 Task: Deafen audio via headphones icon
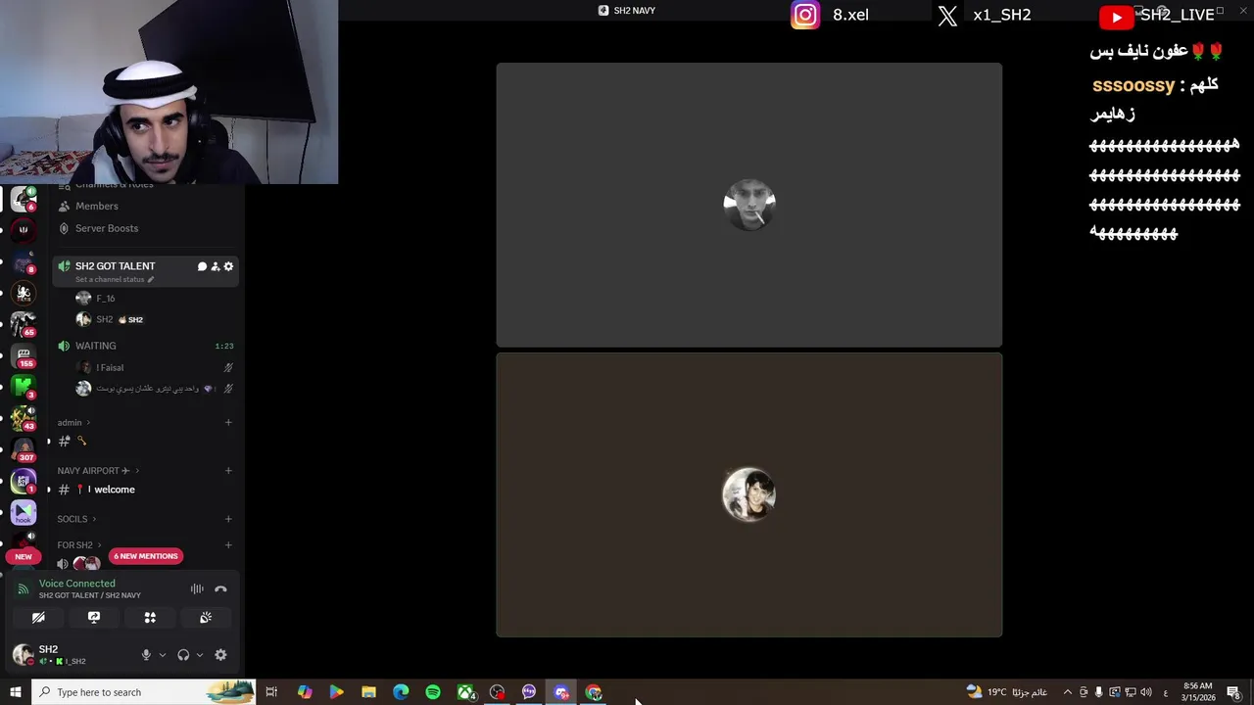(183, 655)
